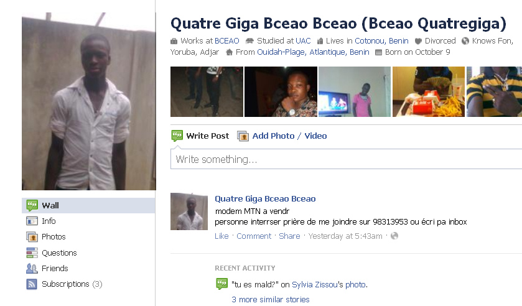Open the UAC school link
Screen dimensions: 522x306
[x=303, y=41]
